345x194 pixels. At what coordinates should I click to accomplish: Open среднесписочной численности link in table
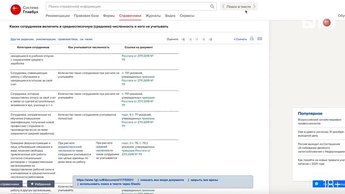tap(70, 149)
